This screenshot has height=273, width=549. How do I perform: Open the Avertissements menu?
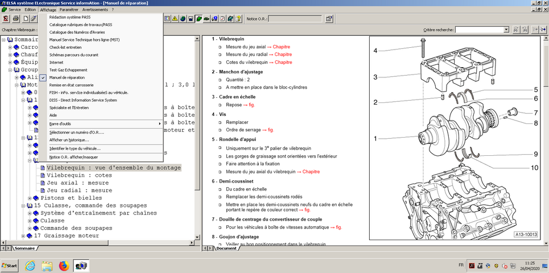[95, 10]
